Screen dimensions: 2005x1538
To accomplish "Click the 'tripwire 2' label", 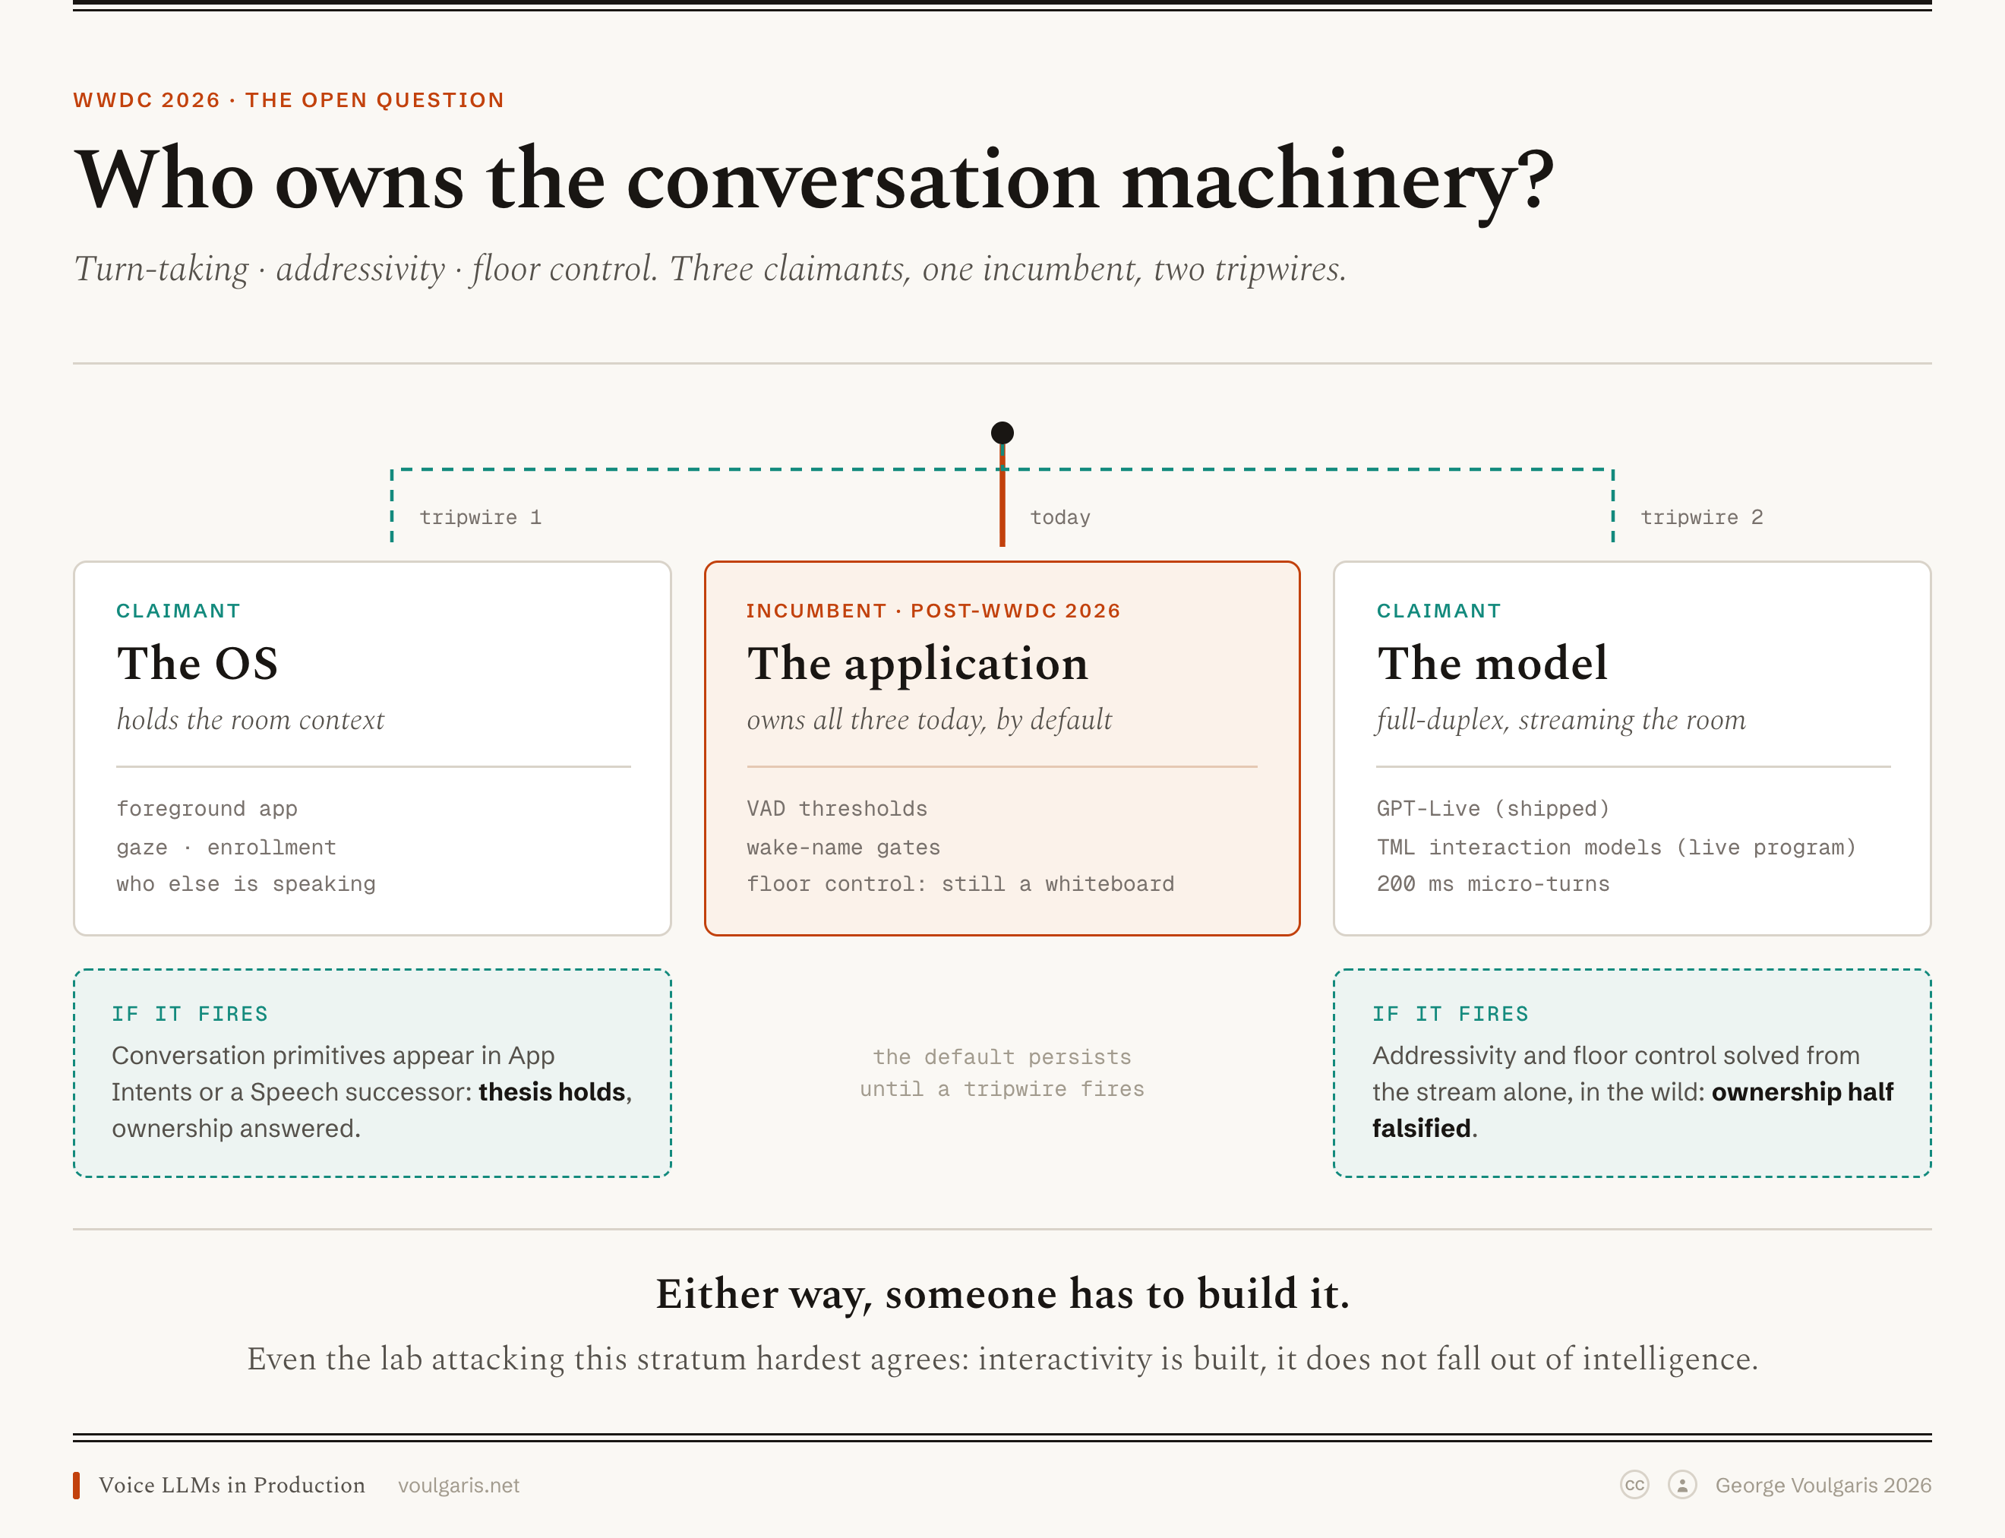I will 1702,517.
